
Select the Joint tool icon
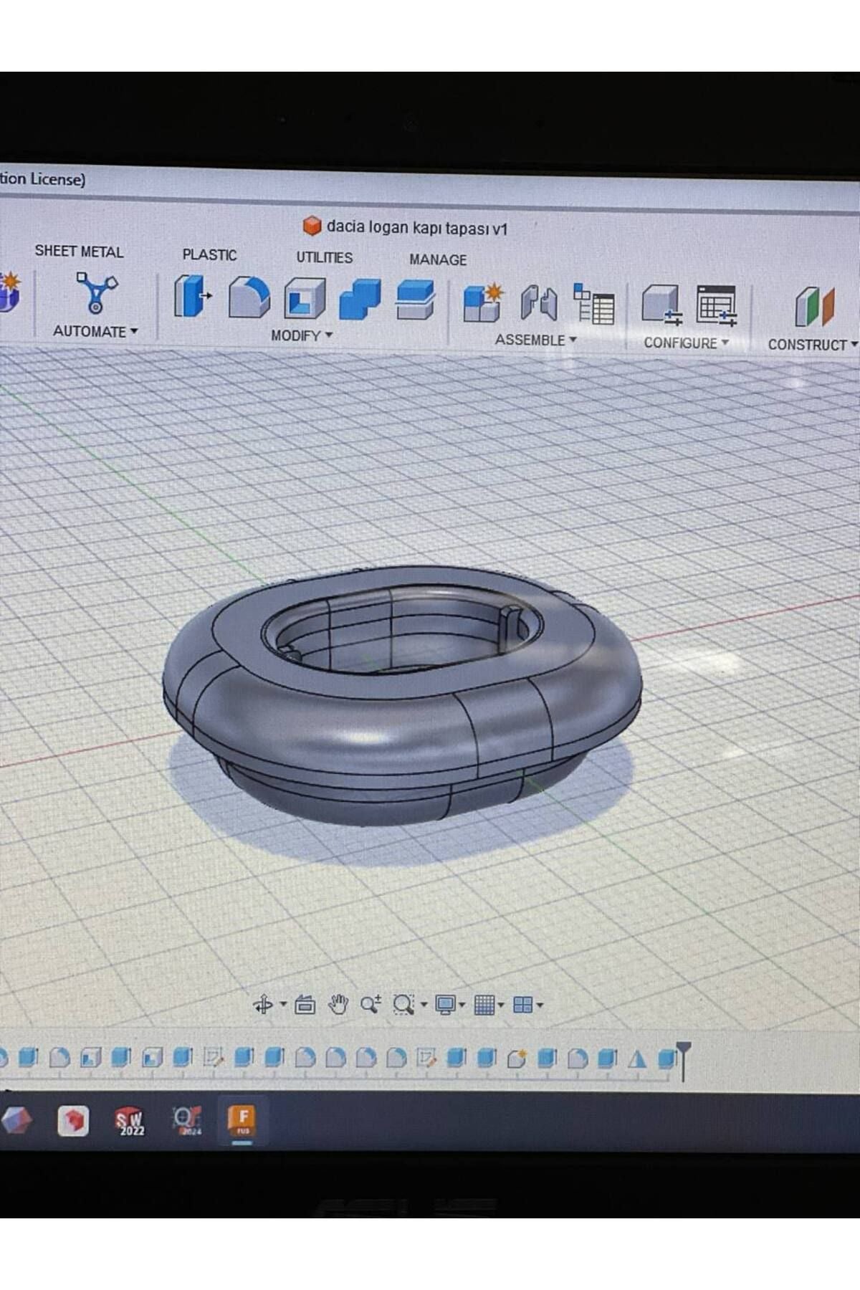coord(539,303)
